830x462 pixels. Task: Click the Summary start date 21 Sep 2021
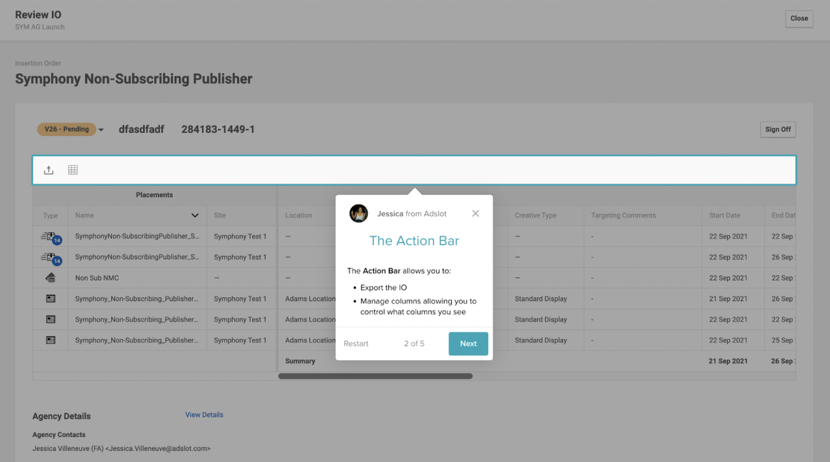pos(728,361)
